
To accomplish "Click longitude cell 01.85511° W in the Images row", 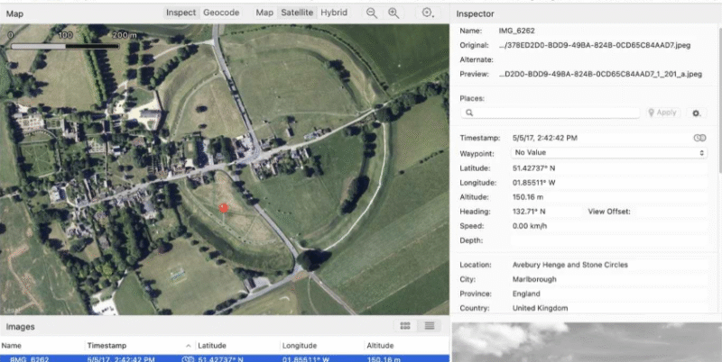I will (305, 359).
